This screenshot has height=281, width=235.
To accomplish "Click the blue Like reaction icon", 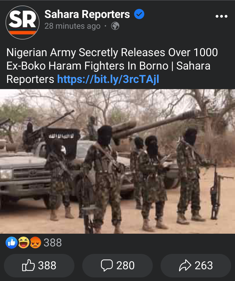I will pos(11,242).
